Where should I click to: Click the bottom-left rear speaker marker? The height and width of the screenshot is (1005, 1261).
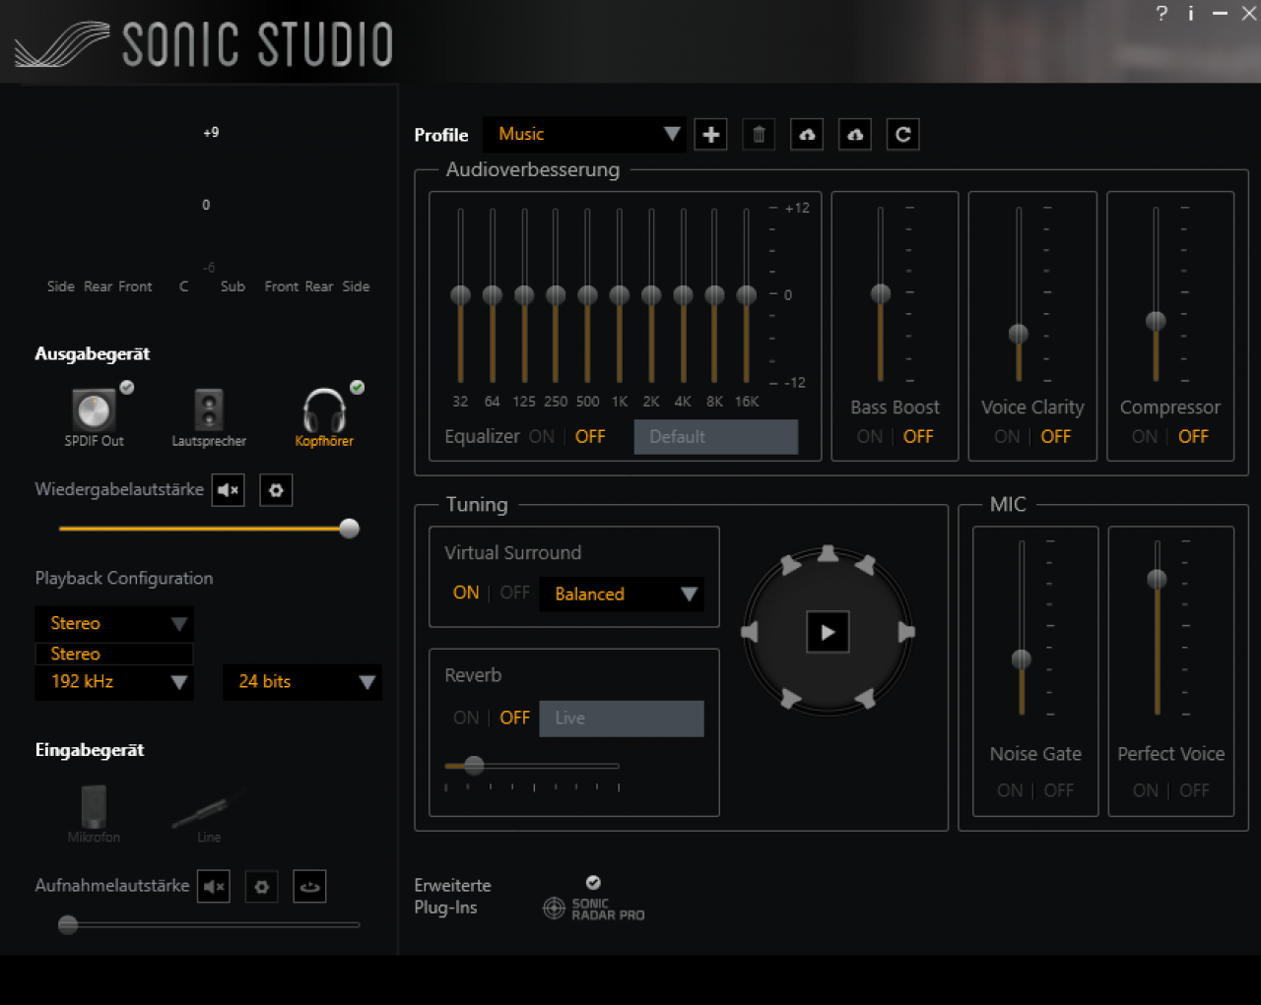click(790, 699)
